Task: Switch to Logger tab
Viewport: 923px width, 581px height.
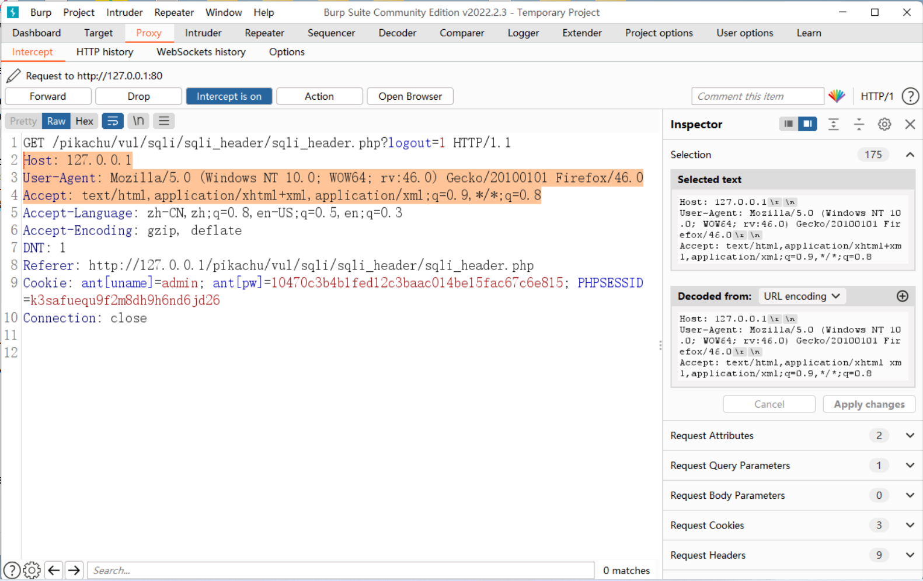Action: tap(523, 33)
